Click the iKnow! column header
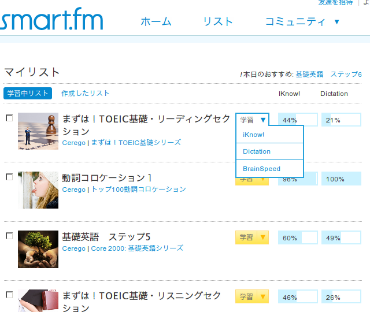The height and width of the screenshot is (312, 370). point(289,94)
